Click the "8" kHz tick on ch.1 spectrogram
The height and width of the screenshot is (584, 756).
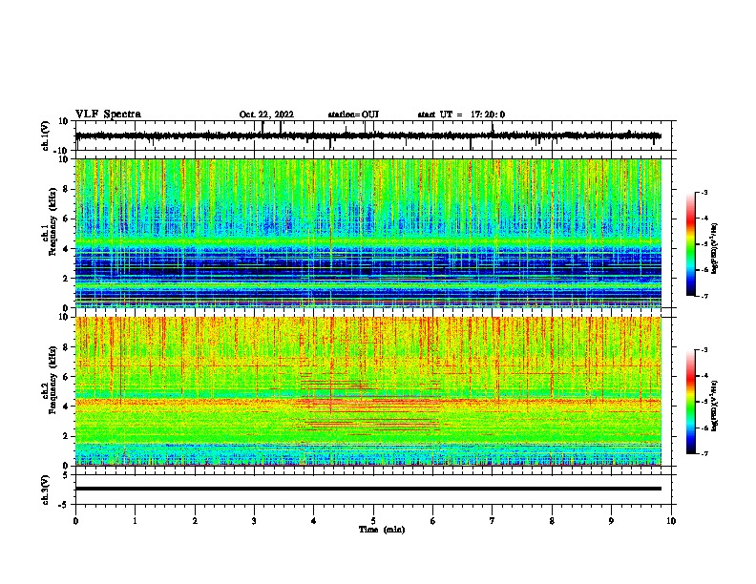[x=67, y=189]
